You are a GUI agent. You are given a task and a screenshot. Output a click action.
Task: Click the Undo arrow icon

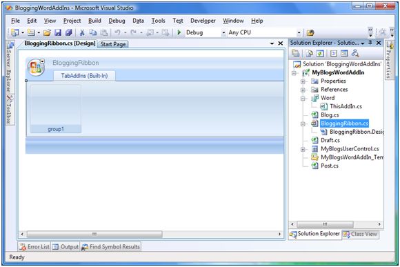coord(118,32)
